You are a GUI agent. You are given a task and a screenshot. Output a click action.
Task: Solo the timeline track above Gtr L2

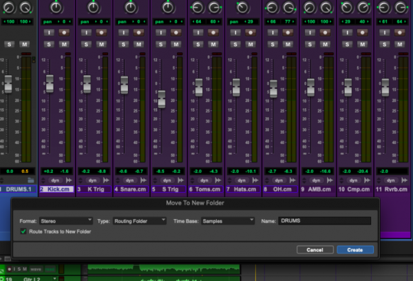click(19, 269)
